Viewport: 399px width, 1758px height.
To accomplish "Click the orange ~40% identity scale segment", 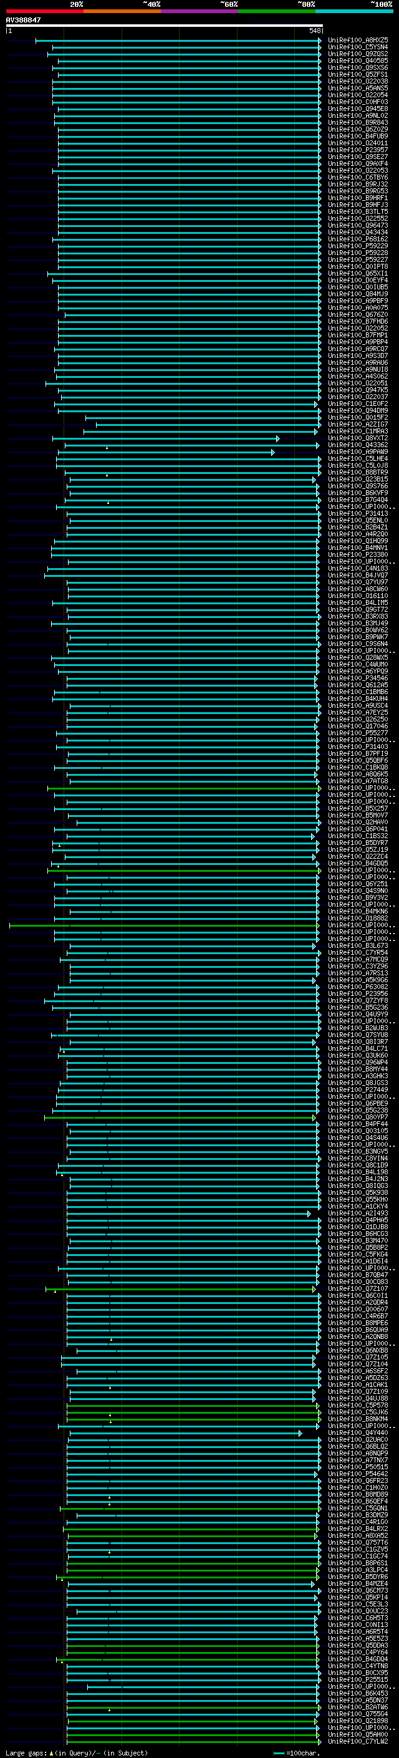I will 122,11.
